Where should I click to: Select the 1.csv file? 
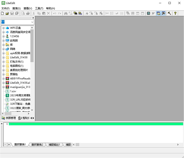point(13,91)
